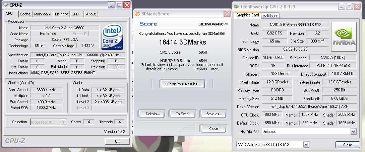Click the BIOS Version field 62.92.16.00.26
Image resolution: width=365 pixels, height=152 pixels.
pos(295,49)
